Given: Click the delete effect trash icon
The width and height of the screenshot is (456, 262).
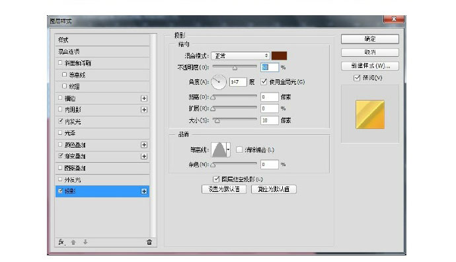Looking at the screenshot, I should (149, 242).
